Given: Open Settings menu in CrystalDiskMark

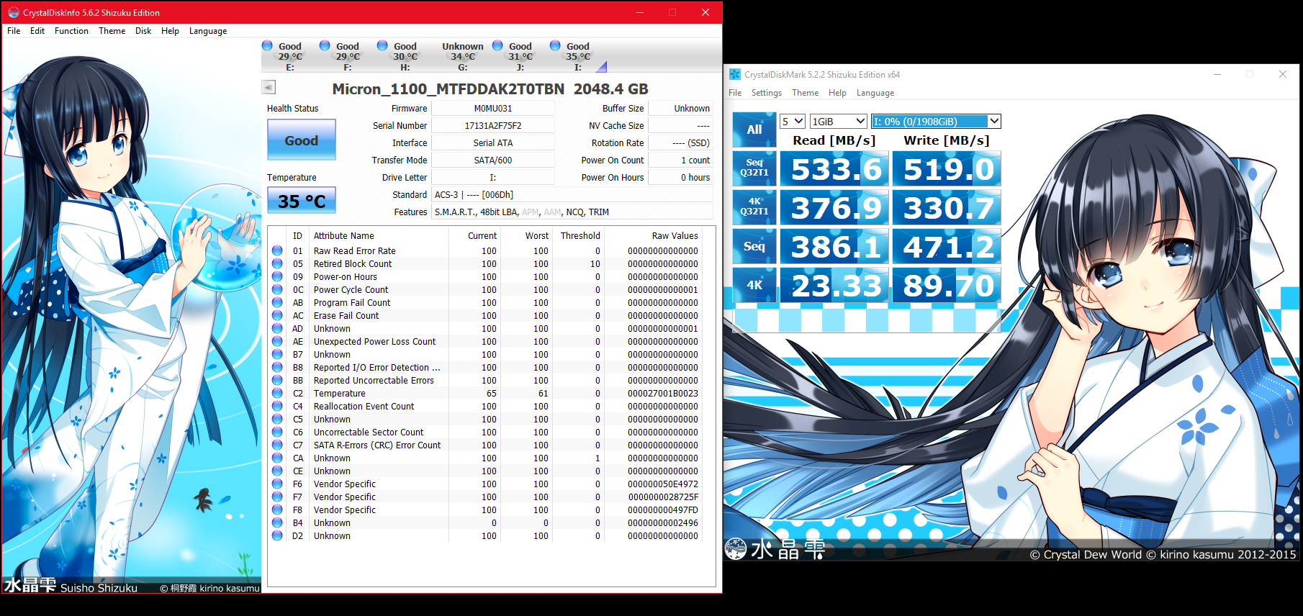Looking at the screenshot, I should point(766,93).
